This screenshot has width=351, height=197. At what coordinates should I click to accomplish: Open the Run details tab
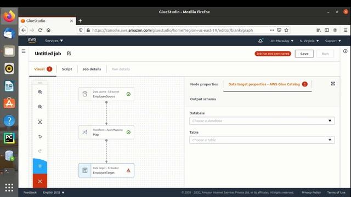pyautogui.click(x=121, y=69)
